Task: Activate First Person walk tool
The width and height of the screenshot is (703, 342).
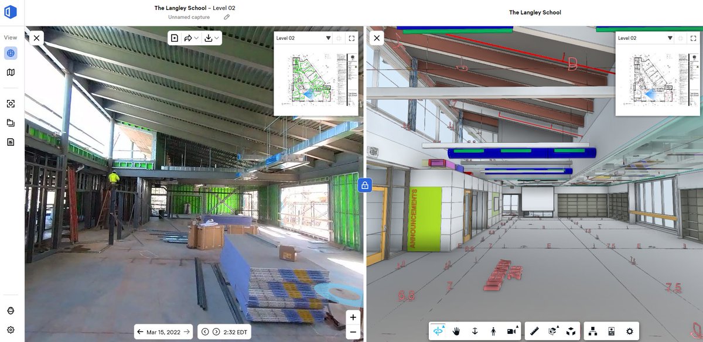Action: coord(493,331)
